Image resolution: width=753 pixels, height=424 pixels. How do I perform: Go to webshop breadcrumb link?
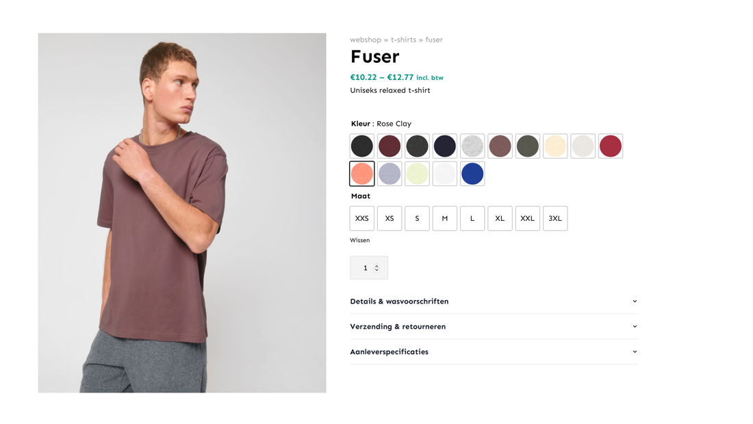(x=366, y=40)
